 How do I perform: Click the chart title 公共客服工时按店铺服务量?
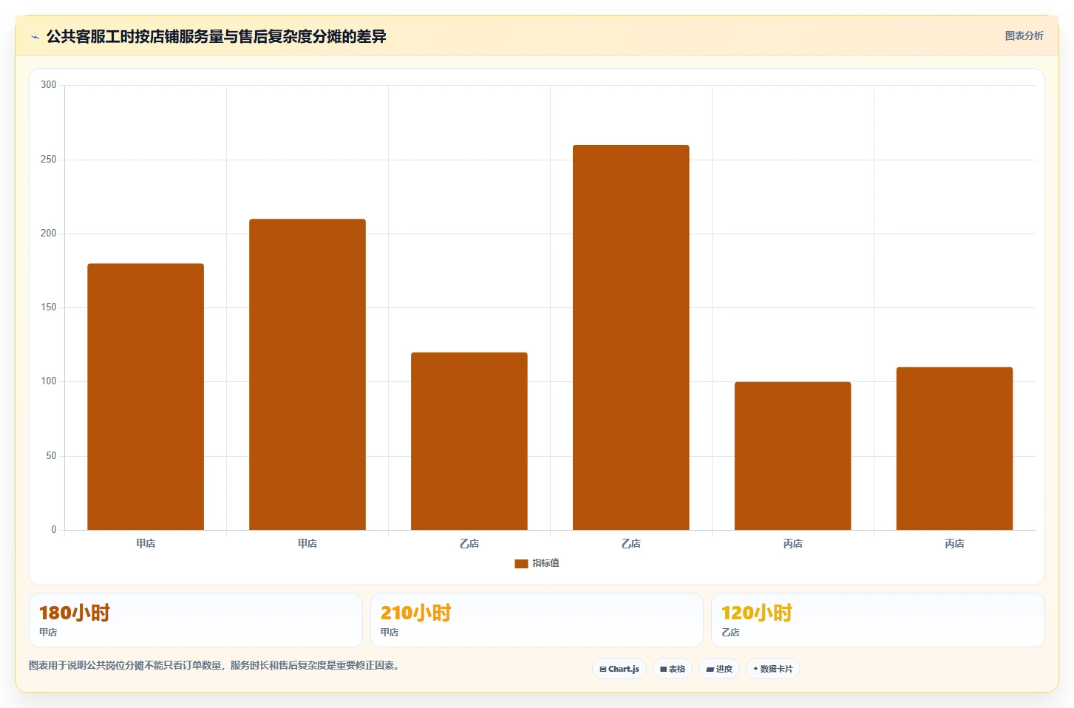216,36
